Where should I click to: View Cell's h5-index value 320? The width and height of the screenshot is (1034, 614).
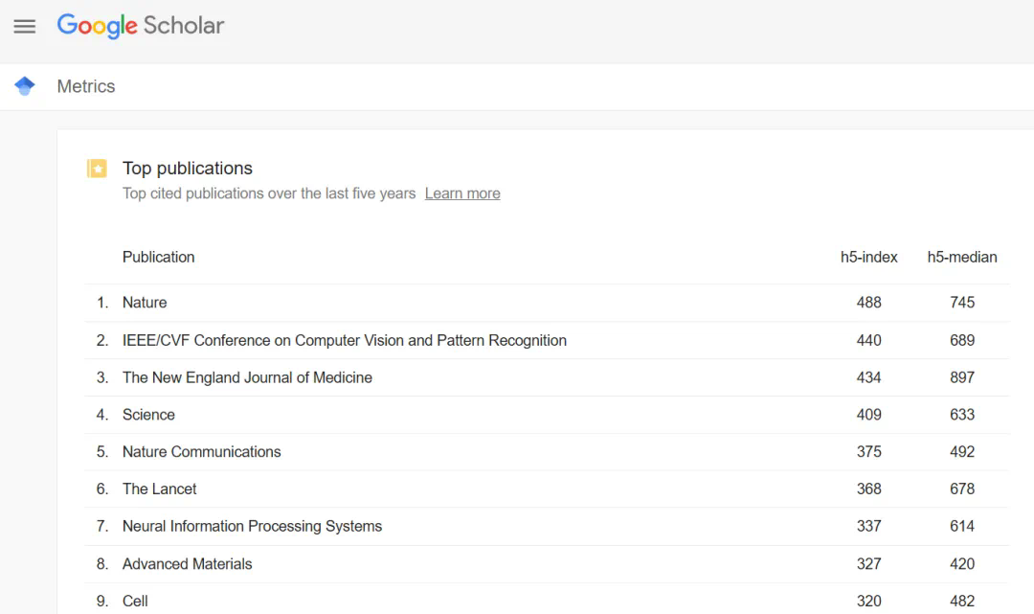[x=868, y=602]
